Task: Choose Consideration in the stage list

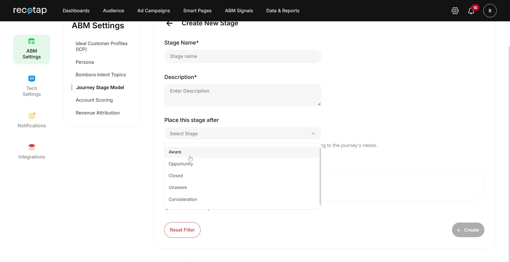Action: (x=183, y=199)
